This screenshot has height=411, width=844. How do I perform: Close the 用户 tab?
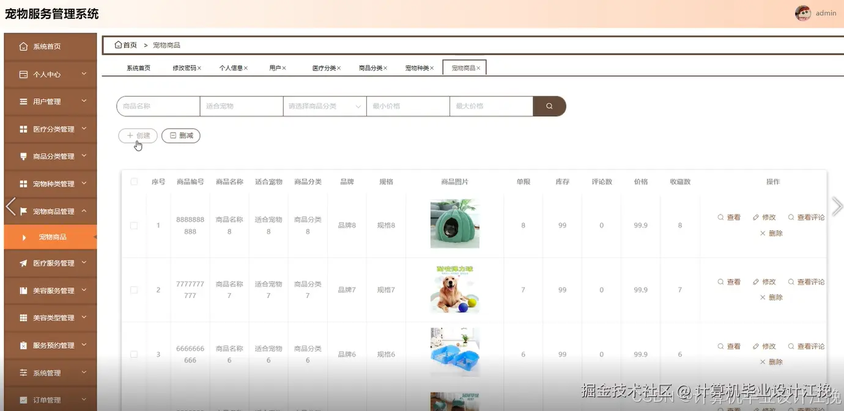[284, 68]
